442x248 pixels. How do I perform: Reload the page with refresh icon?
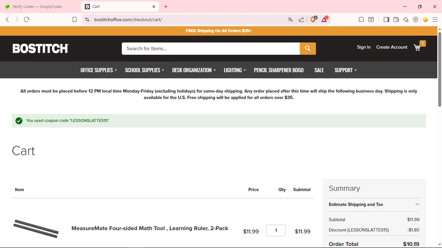(x=27, y=19)
